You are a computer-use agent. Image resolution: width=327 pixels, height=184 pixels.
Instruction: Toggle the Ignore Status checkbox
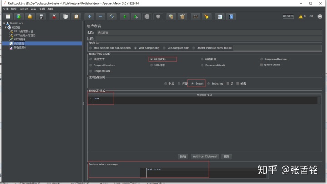[x=270, y=65]
